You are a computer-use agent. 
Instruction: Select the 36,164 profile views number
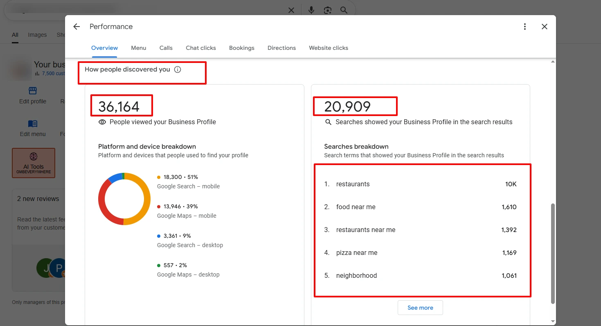point(119,107)
